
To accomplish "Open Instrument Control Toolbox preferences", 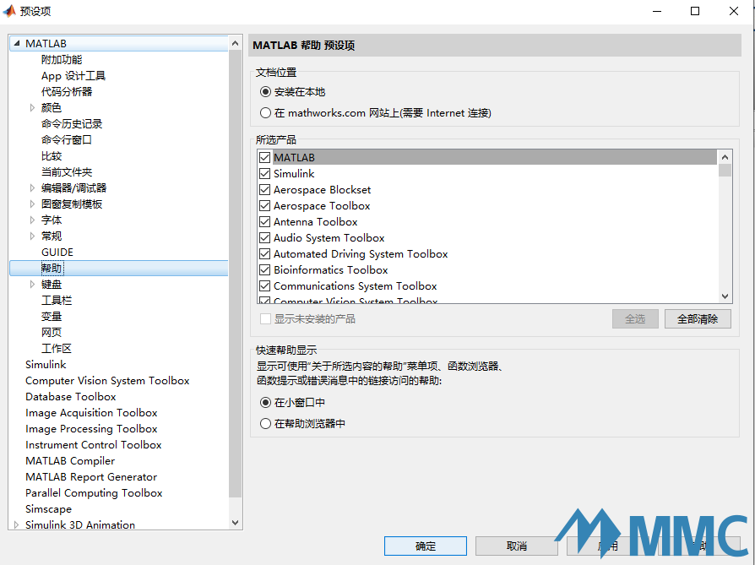I will click(x=94, y=444).
